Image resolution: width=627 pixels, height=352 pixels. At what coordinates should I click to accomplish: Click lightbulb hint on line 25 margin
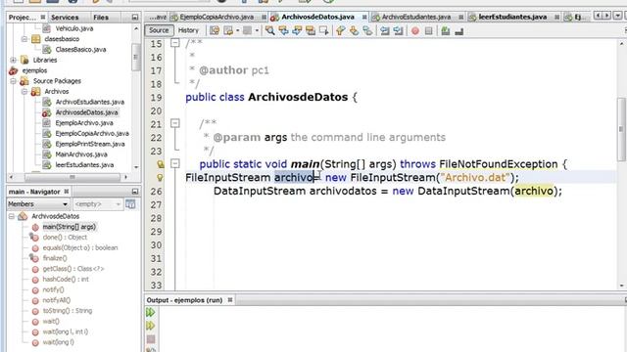tap(161, 178)
